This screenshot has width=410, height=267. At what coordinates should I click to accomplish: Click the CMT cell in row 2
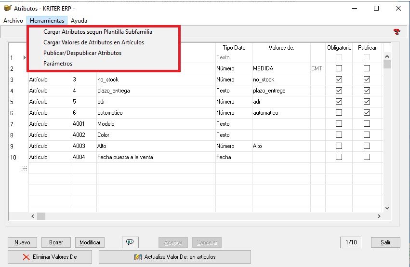(x=318, y=68)
